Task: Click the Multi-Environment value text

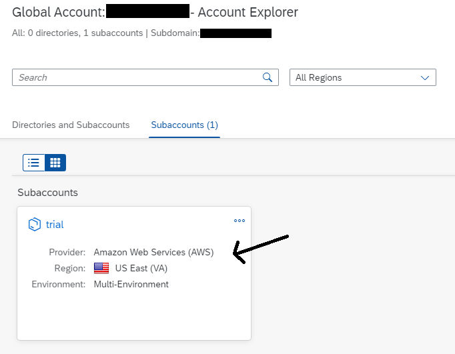Action: pos(131,284)
